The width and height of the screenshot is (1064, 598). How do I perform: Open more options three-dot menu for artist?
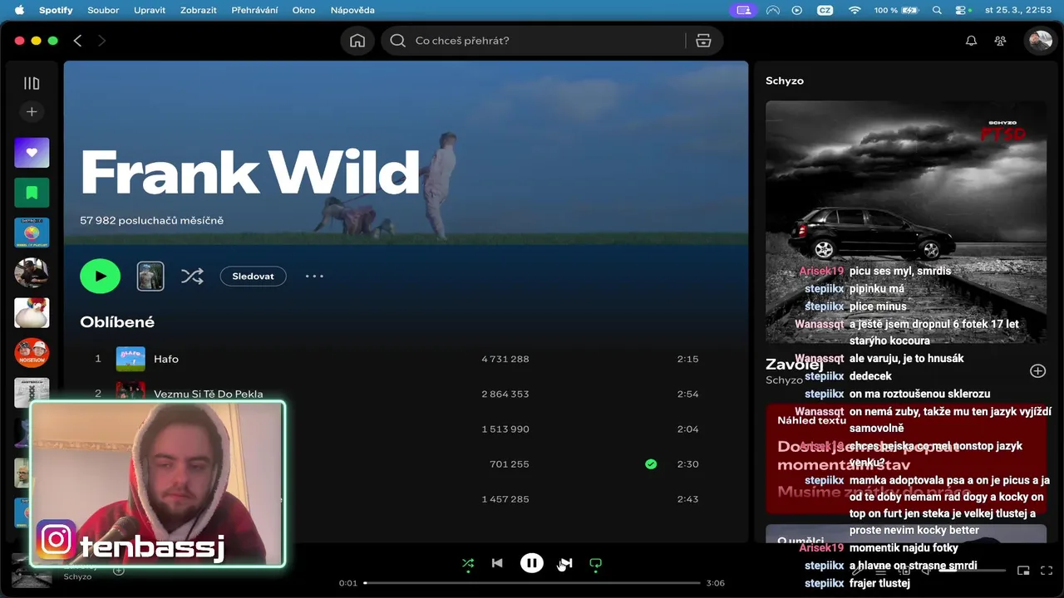click(x=314, y=277)
